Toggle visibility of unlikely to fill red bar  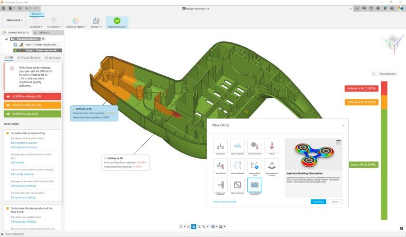(8, 96)
